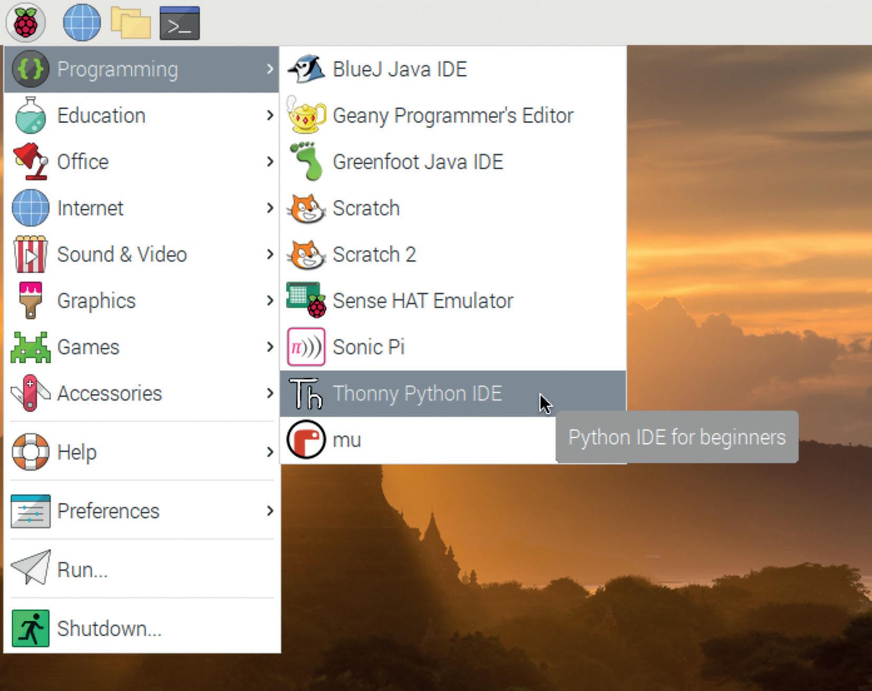Click the 'Python IDE for beginners' tooltip
This screenshot has width=872, height=691.
tap(677, 437)
